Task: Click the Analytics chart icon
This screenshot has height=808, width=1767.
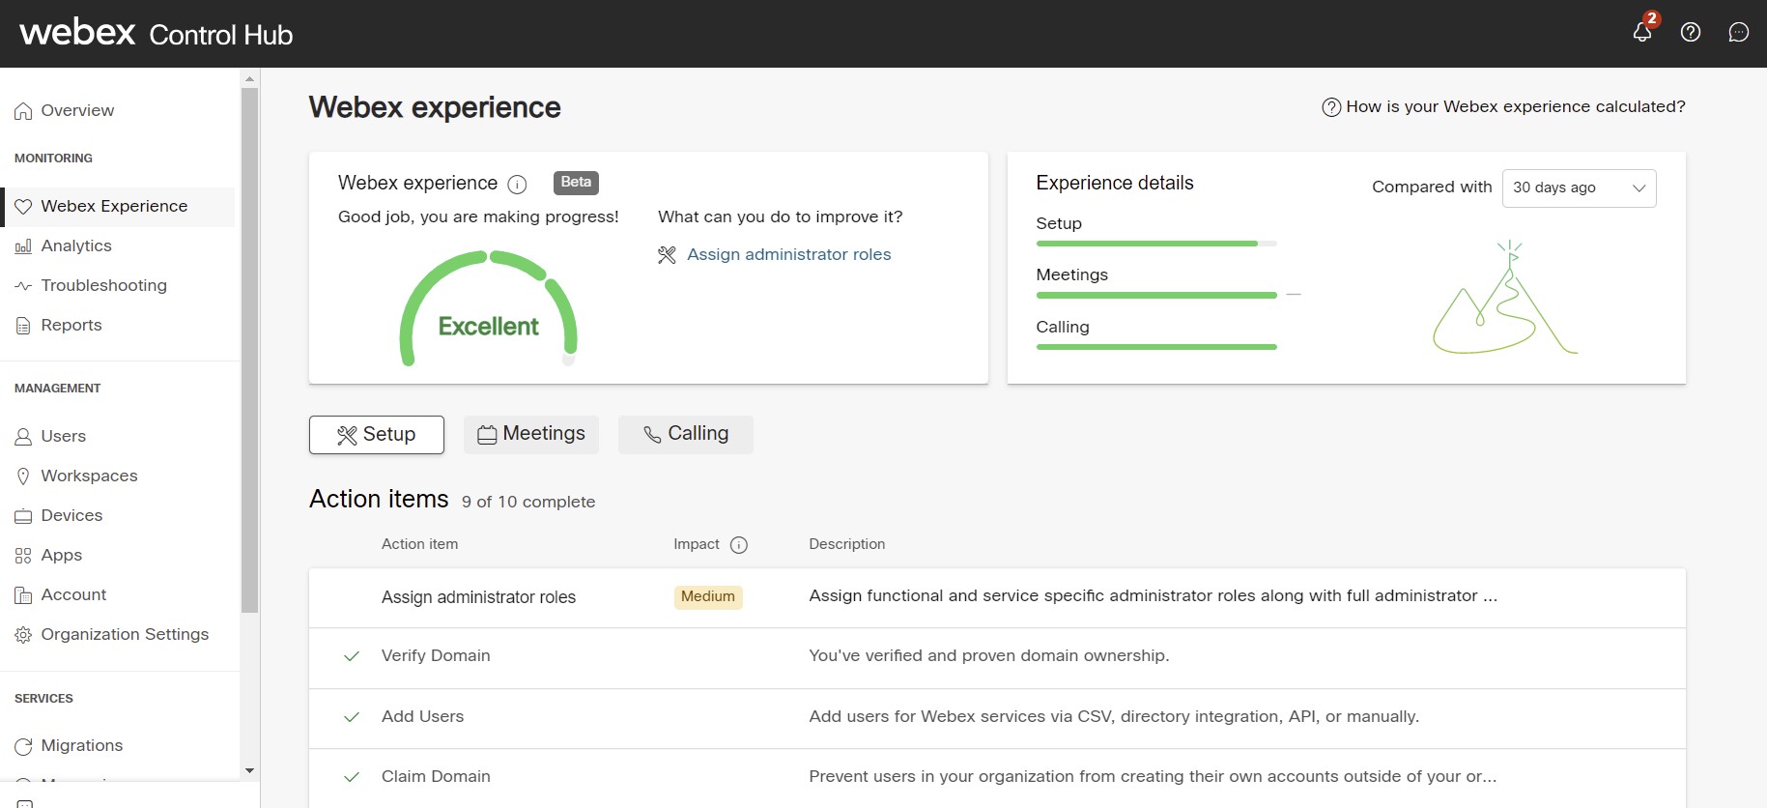Action: [23, 246]
